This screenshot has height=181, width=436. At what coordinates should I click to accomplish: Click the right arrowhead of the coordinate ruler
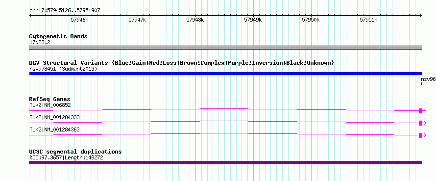coord(421,16)
